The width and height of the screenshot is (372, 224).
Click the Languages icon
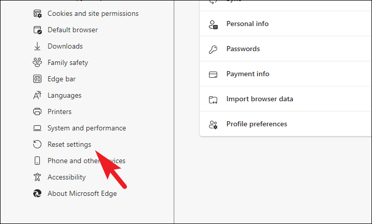(37, 95)
